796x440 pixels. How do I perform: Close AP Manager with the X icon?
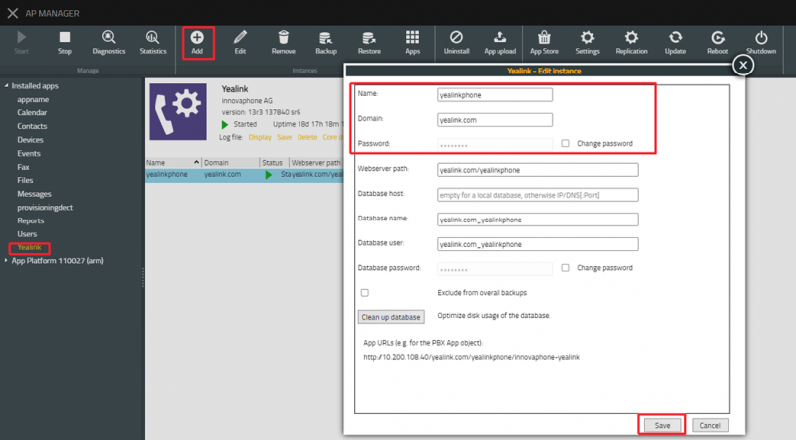(13, 13)
